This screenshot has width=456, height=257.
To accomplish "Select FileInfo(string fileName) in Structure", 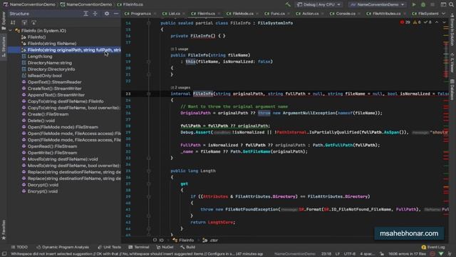I will click(x=52, y=44).
